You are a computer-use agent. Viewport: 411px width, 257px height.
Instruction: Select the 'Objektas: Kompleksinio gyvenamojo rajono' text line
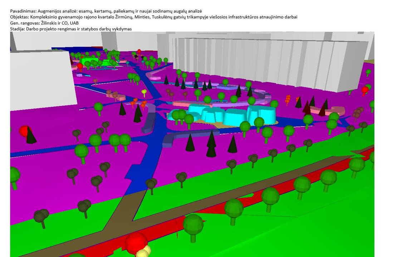(x=153, y=17)
